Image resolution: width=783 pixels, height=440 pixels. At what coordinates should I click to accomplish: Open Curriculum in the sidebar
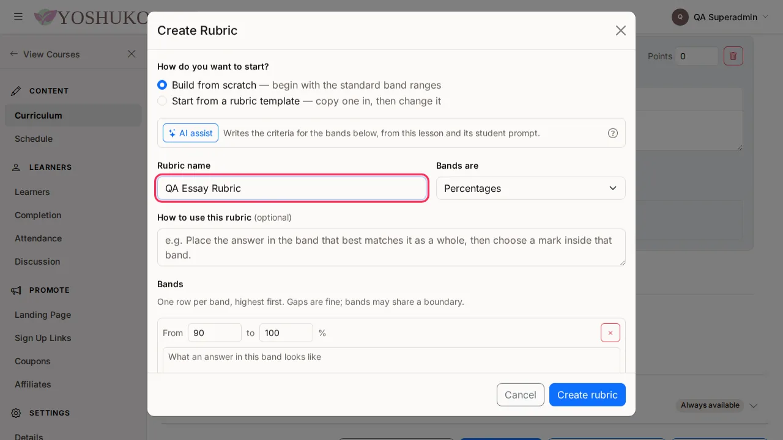pos(73,116)
